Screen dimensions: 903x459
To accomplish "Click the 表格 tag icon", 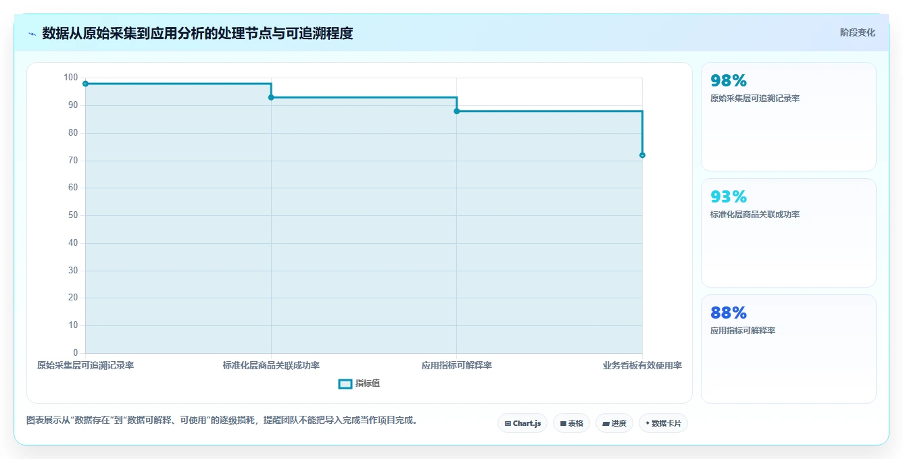I will coord(563,424).
